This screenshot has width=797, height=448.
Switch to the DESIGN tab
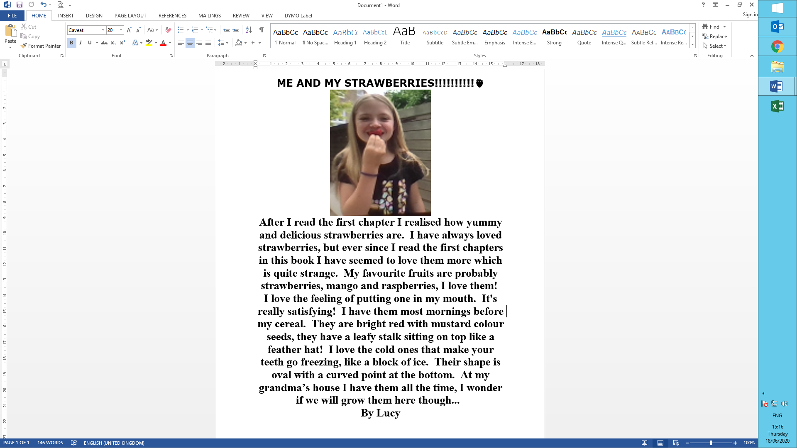pos(94,16)
